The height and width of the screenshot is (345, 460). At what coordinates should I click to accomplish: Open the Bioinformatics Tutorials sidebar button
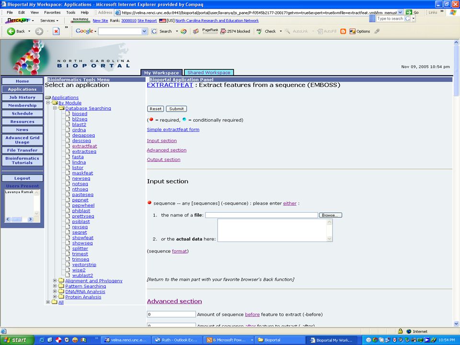click(23, 161)
